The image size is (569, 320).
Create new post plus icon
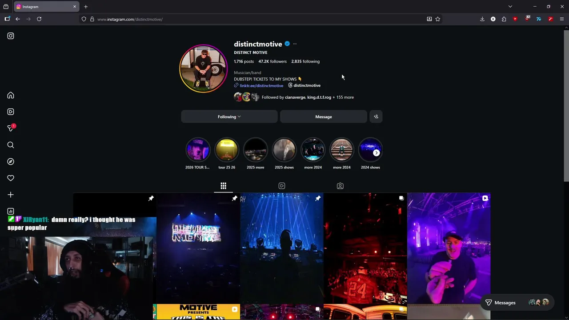click(x=11, y=195)
